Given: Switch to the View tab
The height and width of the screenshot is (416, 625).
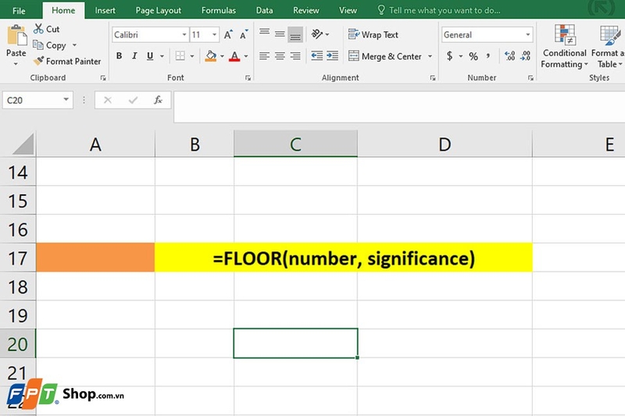Looking at the screenshot, I should 348,10.
